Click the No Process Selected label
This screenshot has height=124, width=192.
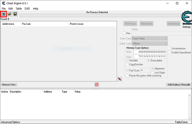click(x=97, y=12)
